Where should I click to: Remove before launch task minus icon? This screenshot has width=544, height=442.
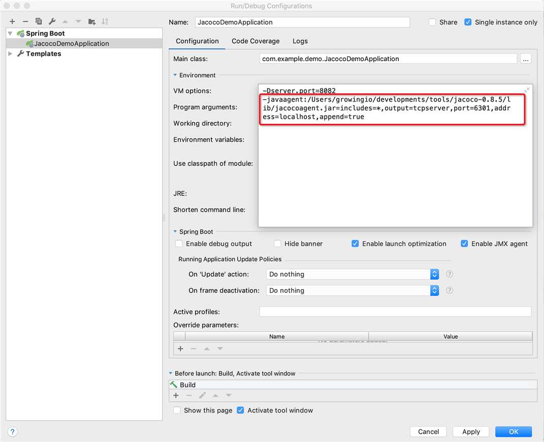point(189,395)
